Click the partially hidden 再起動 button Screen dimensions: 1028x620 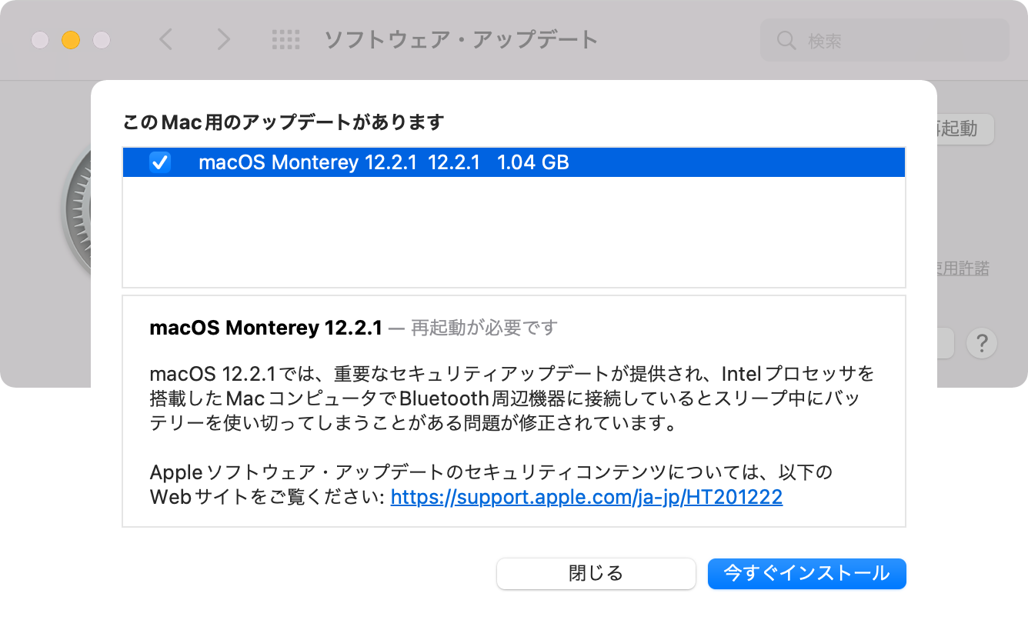(x=965, y=128)
